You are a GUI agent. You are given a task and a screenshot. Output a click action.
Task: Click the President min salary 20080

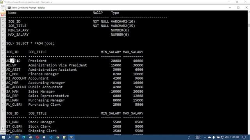point(116,61)
